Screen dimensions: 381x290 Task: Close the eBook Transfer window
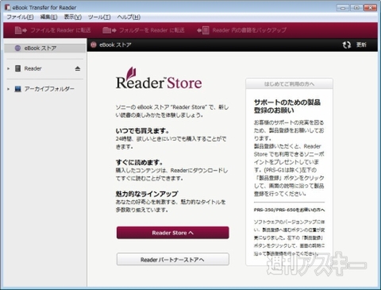[x=371, y=8]
